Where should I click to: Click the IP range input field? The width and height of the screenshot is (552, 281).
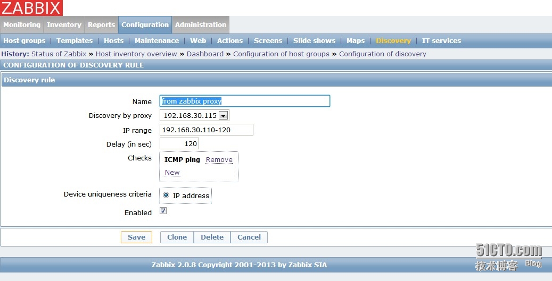(x=207, y=130)
